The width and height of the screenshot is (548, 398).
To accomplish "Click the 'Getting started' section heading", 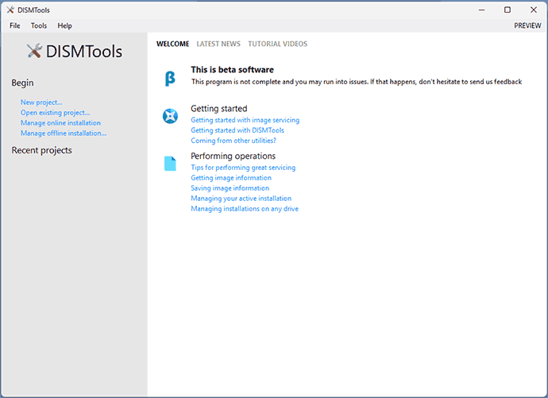I will click(x=218, y=109).
